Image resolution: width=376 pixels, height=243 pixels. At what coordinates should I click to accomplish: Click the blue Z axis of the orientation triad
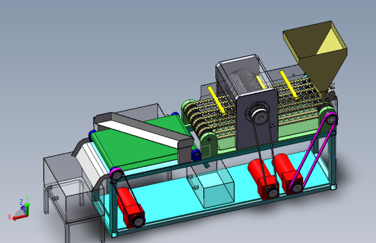click(23, 209)
